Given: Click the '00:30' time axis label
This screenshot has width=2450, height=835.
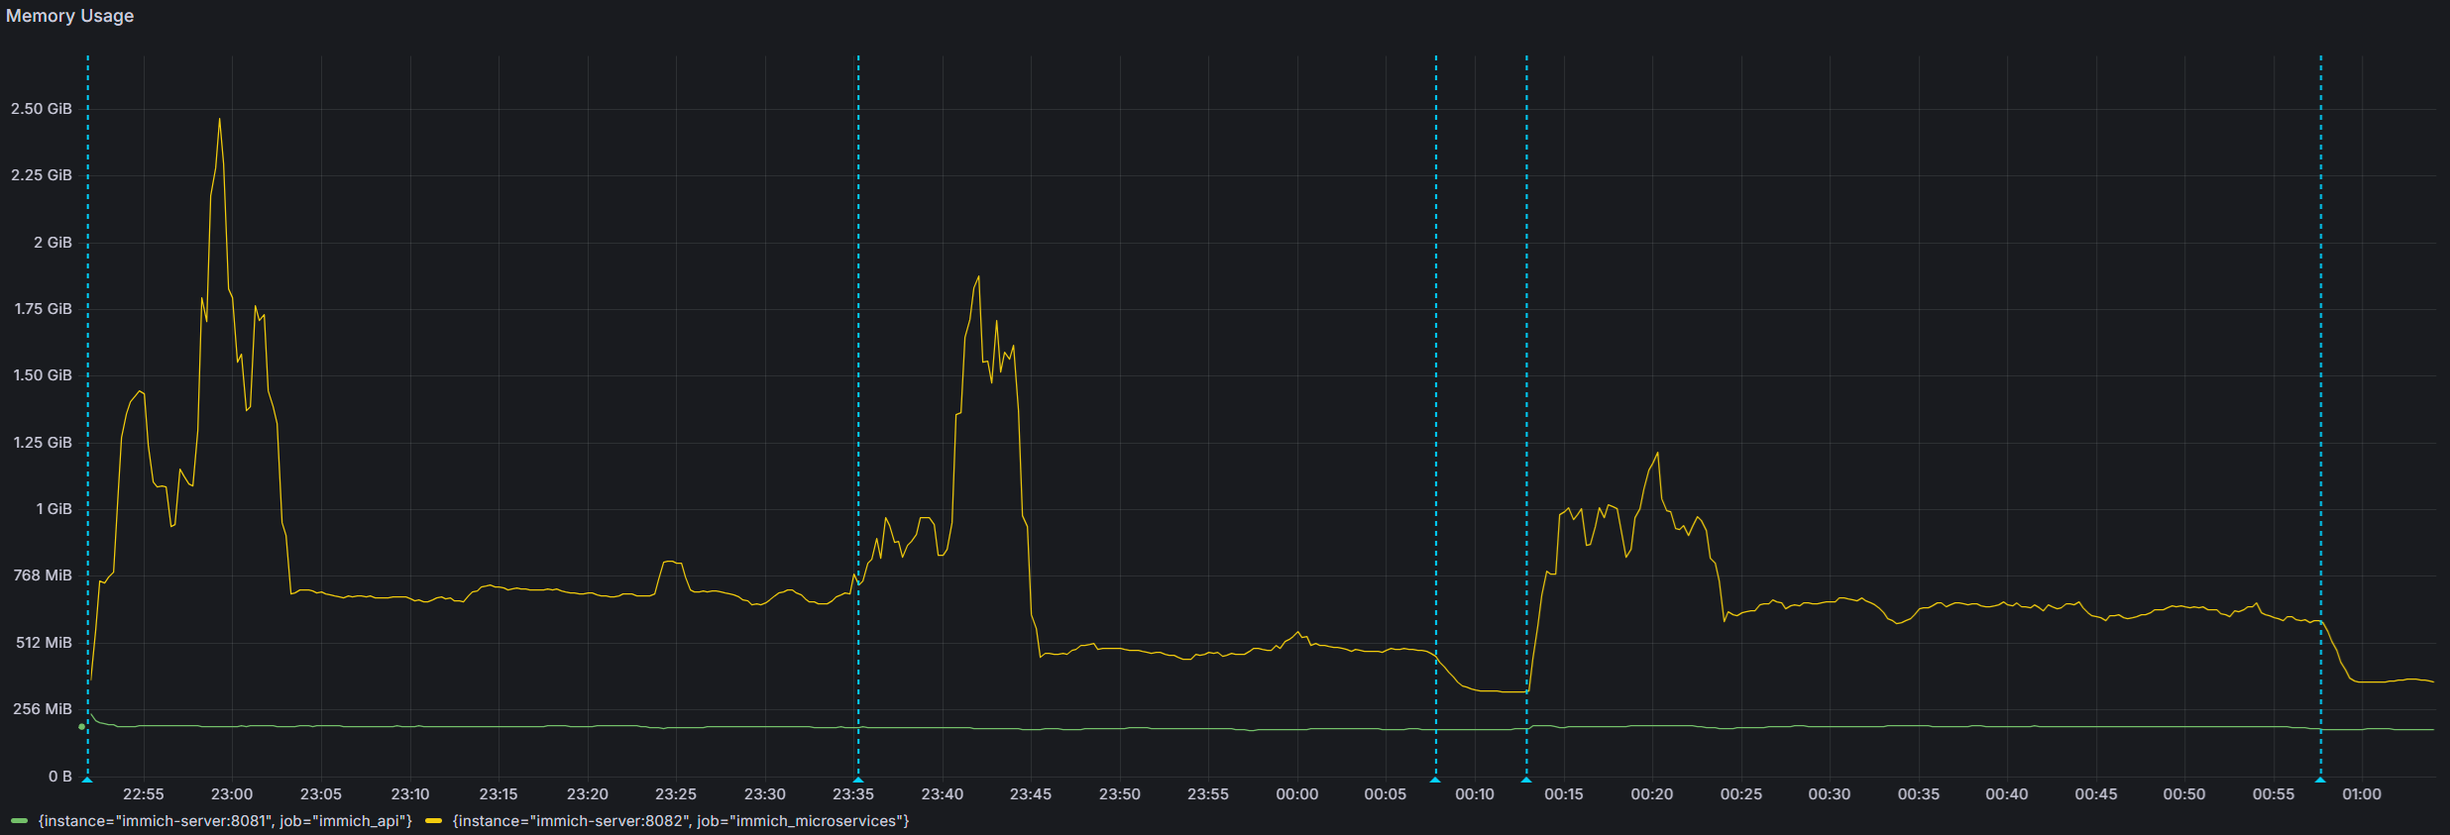Looking at the screenshot, I should (x=1830, y=794).
